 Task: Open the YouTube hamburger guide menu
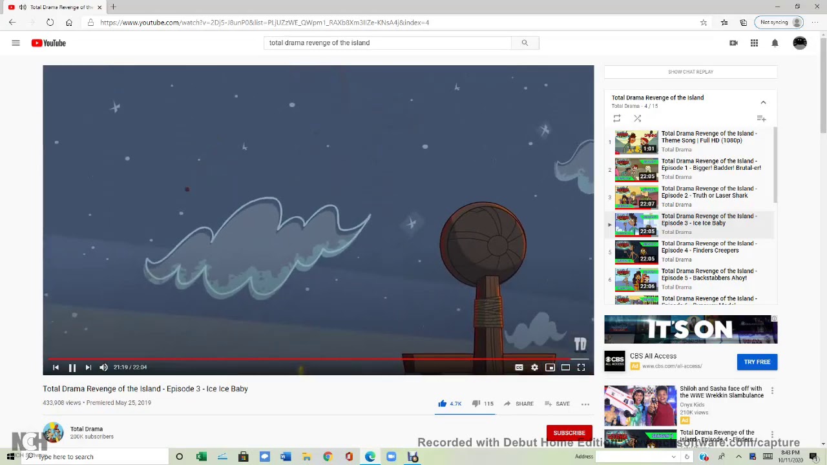point(16,43)
